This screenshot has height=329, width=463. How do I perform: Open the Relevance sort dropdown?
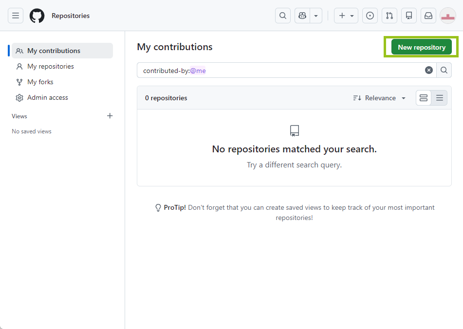pos(379,98)
